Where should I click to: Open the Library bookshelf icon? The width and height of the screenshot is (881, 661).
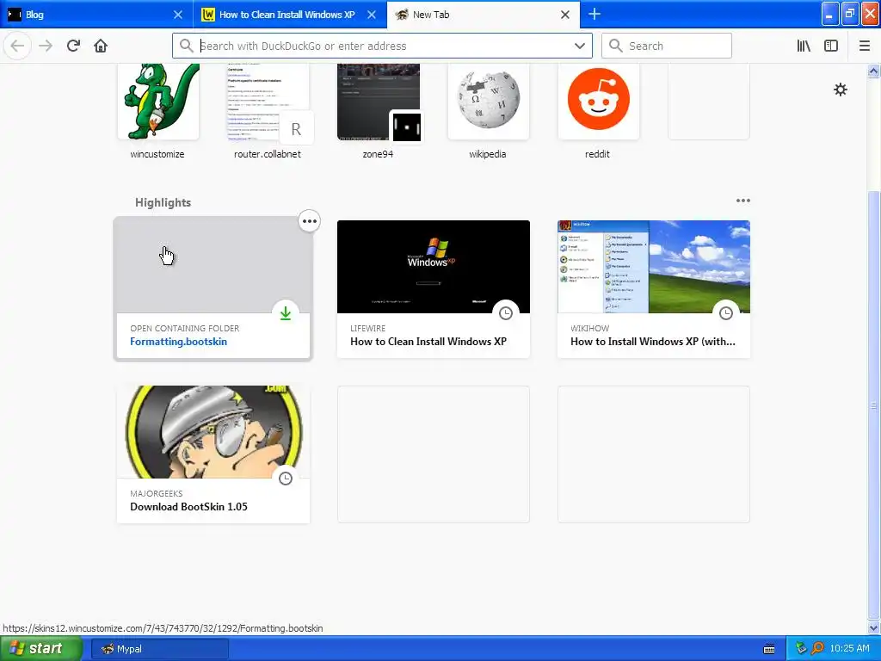click(x=804, y=46)
